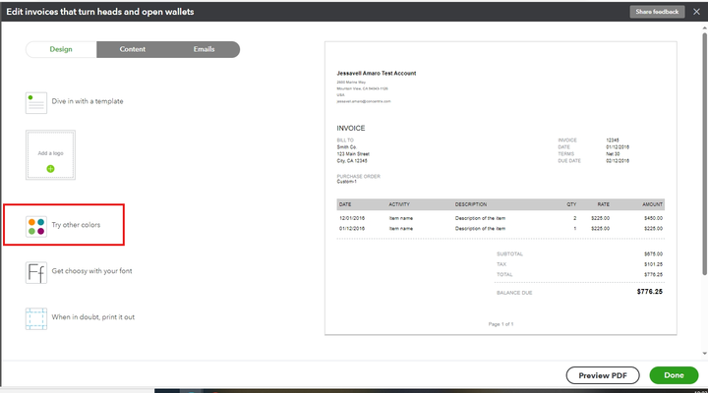
Task: Select 'Get choosy with your font' option
Action: (x=91, y=271)
